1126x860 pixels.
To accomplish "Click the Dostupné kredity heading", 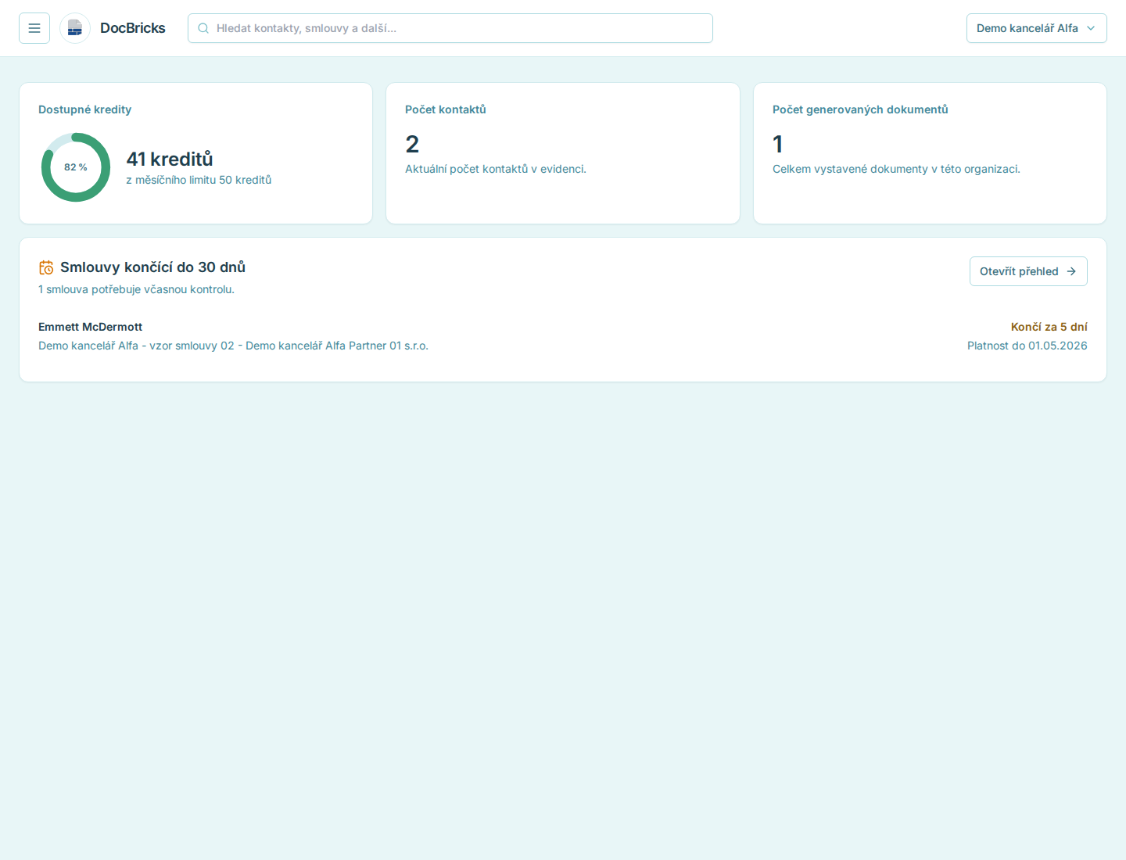I will pyautogui.click(x=84, y=109).
